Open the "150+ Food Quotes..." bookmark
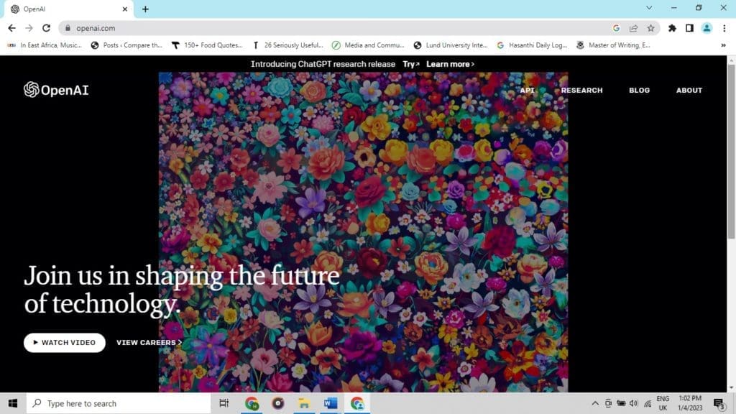This screenshot has height=414, width=736. (x=207, y=45)
